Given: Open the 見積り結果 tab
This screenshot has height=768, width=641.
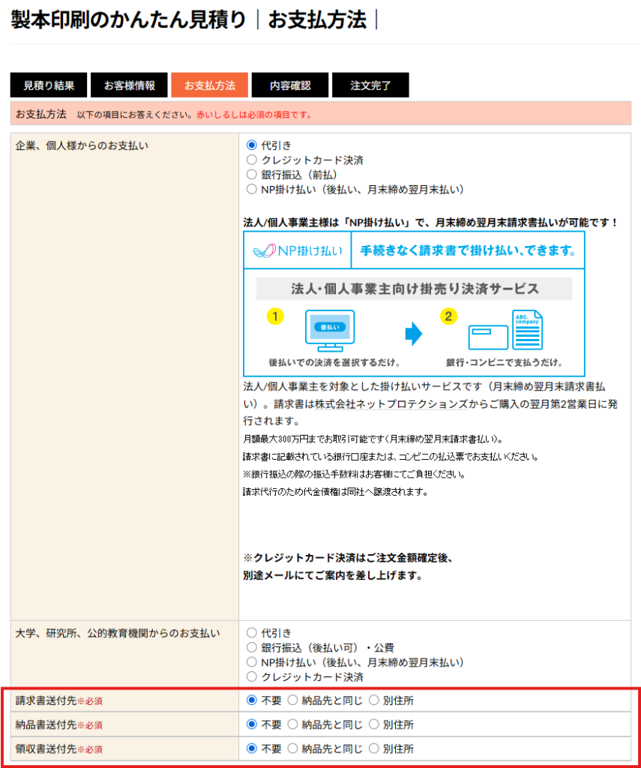Looking at the screenshot, I should [49, 85].
